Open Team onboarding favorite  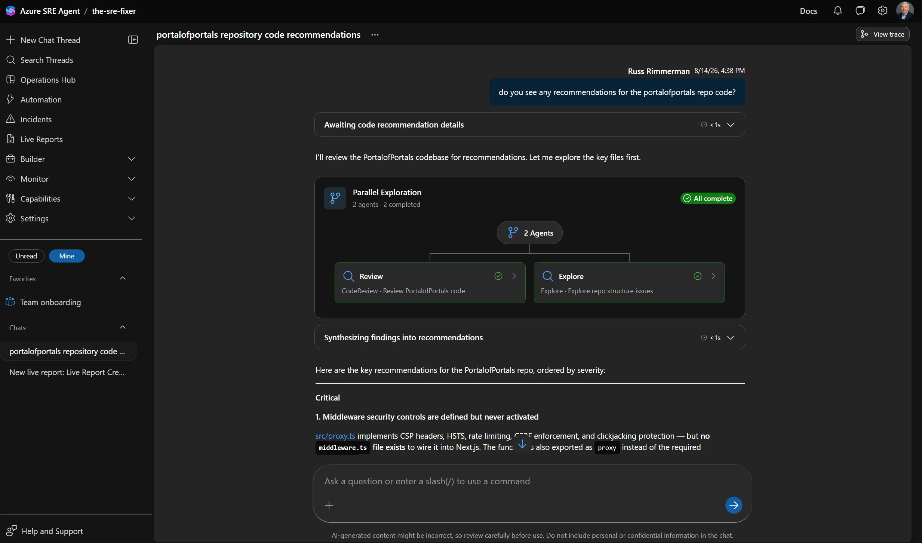pos(50,302)
